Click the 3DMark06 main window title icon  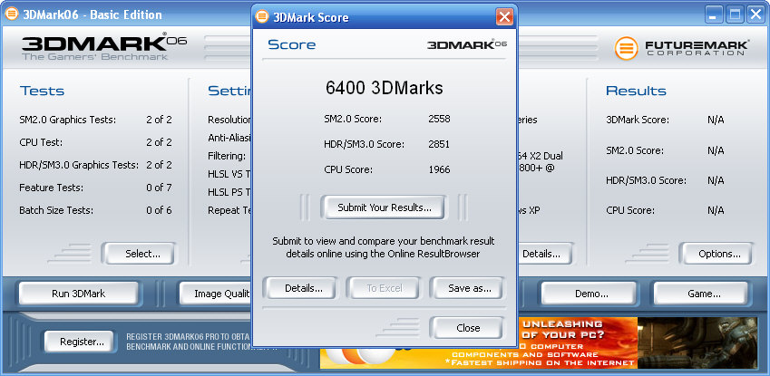pos(12,14)
